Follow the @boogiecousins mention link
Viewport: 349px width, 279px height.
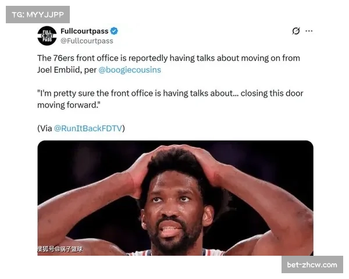130,70
